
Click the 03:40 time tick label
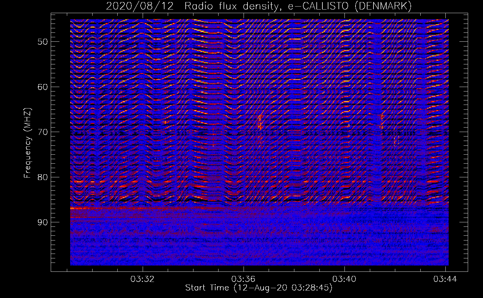(344, 279)
